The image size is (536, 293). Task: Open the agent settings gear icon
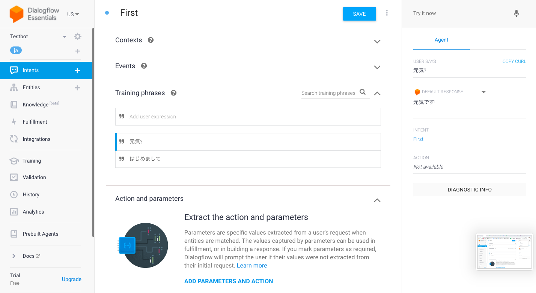(77, 36)
